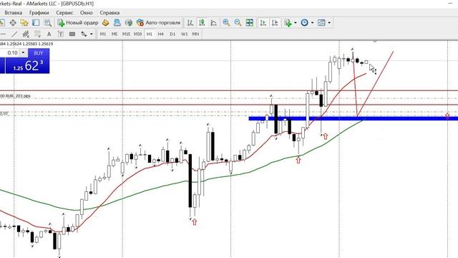The image size is (458, 258).
Task: Click the 1.25 62 buy price panel
Action: pos(27,65)
